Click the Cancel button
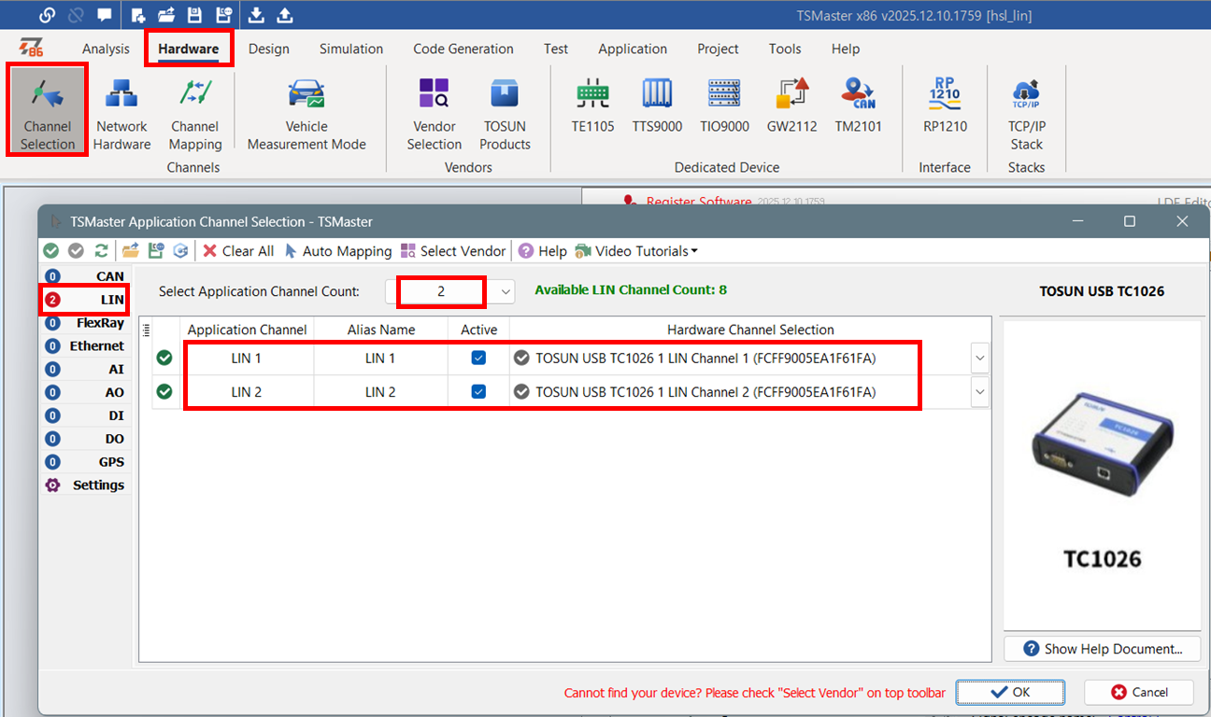 click(1139, 692)
